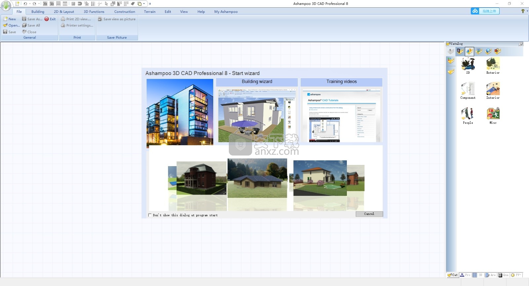Click Save view as picture
This screenshot has width=529, height=286.
click(117, 19)
